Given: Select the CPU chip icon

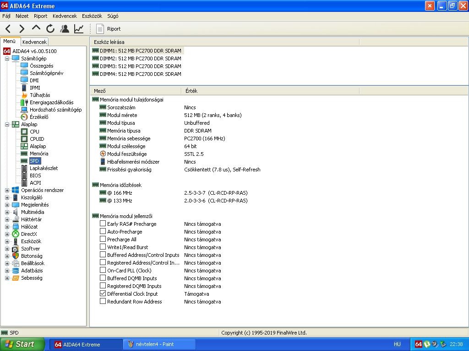Looking at the screenshot, I should 24,132.
